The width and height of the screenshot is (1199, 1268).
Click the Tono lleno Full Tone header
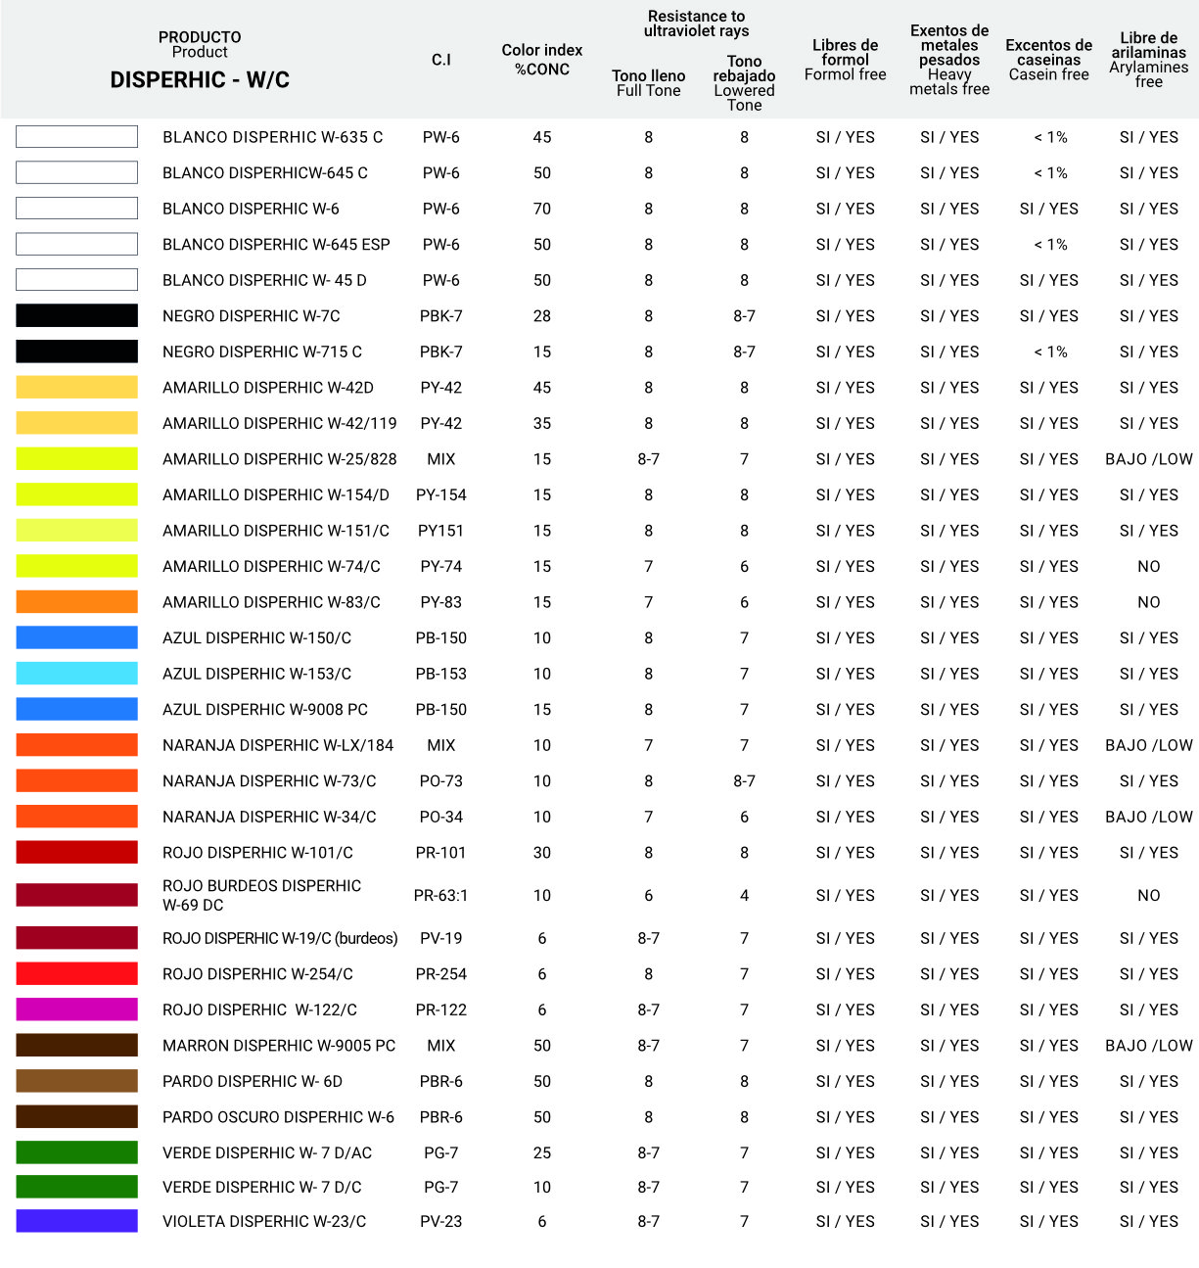[648, 82]
